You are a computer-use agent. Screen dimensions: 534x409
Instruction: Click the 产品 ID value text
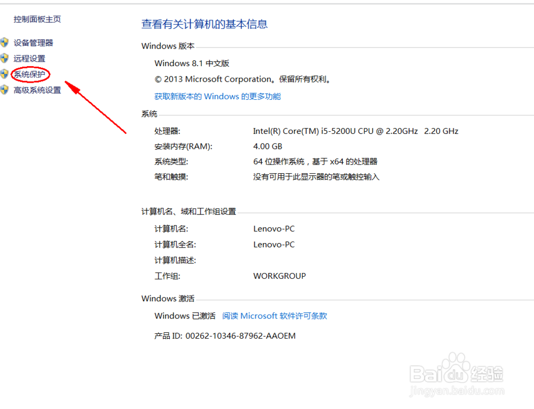pos(224,335)
